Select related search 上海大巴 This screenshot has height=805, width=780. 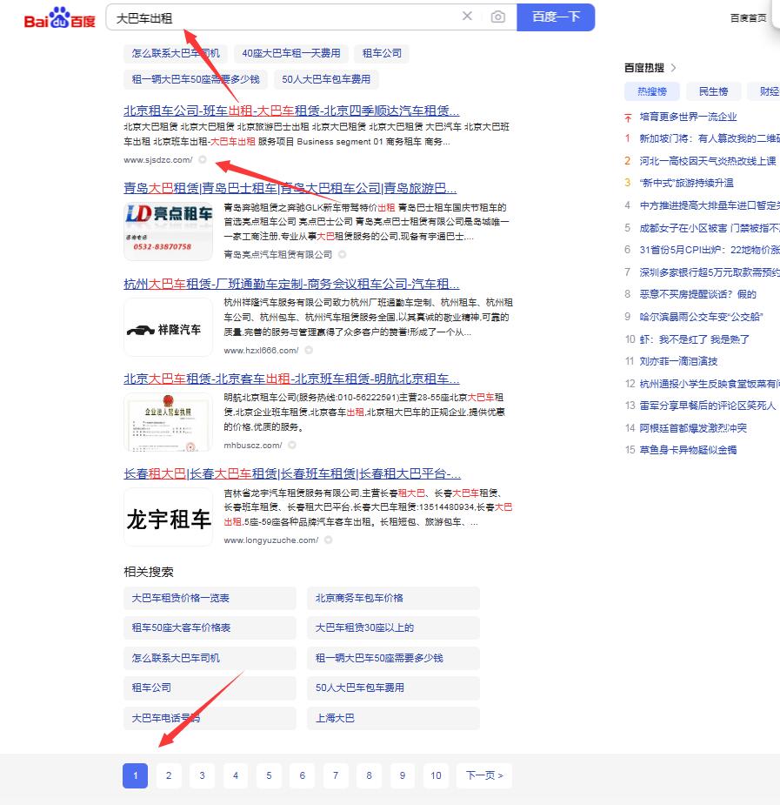393,718
